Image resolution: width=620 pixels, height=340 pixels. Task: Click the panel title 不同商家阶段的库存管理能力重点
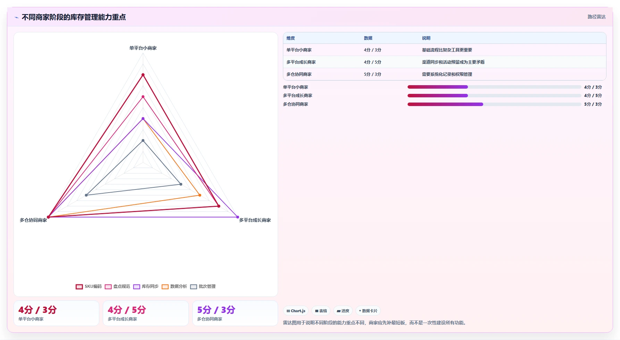[x=74, y=17]
